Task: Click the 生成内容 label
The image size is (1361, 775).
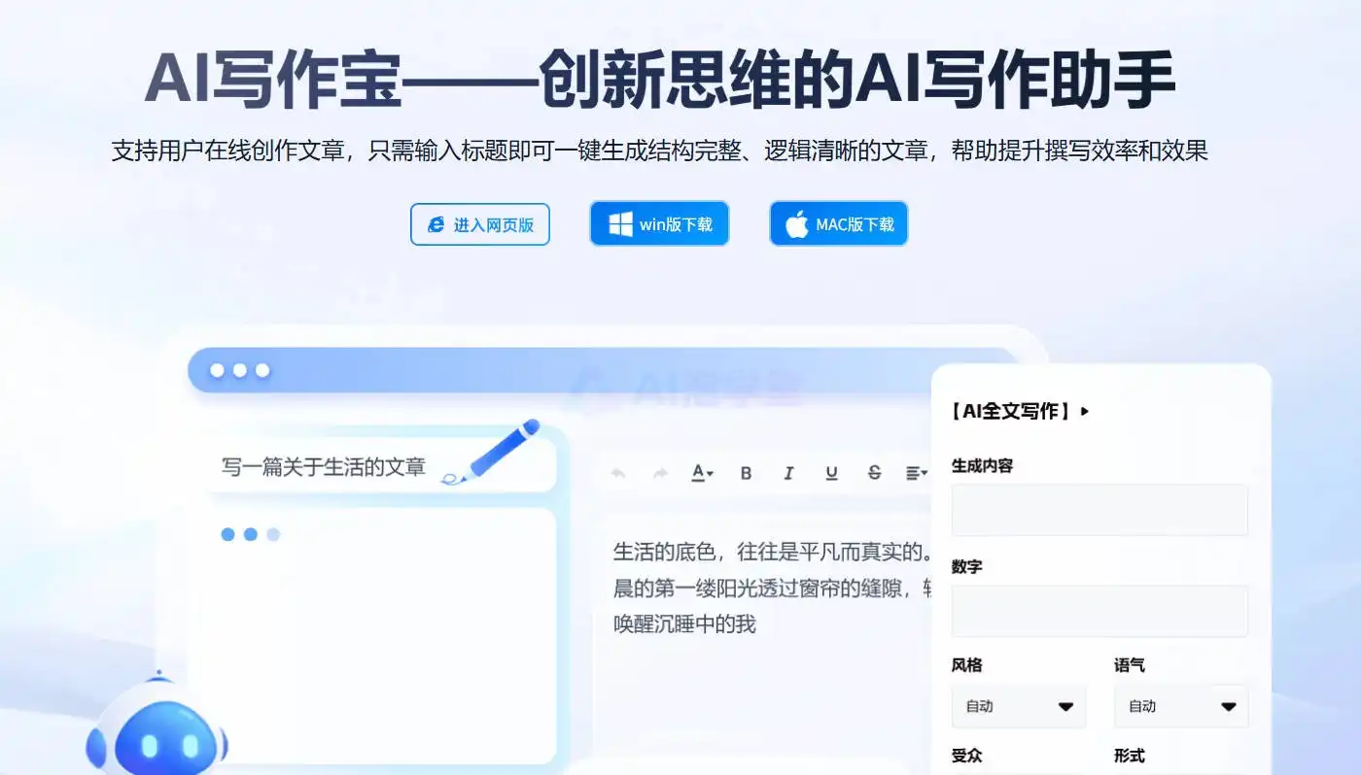Action: click(x=982, y=466)
